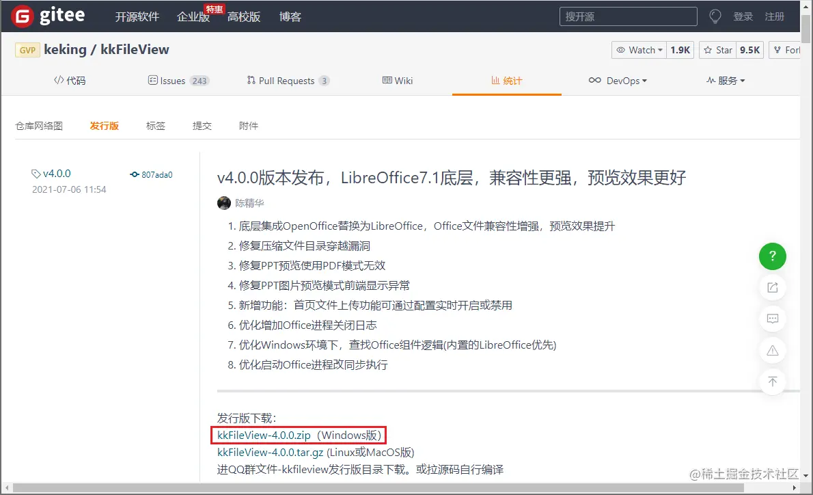Click the lightbulb icon beside search box
The image size is (813, 495).
(715, 16)
